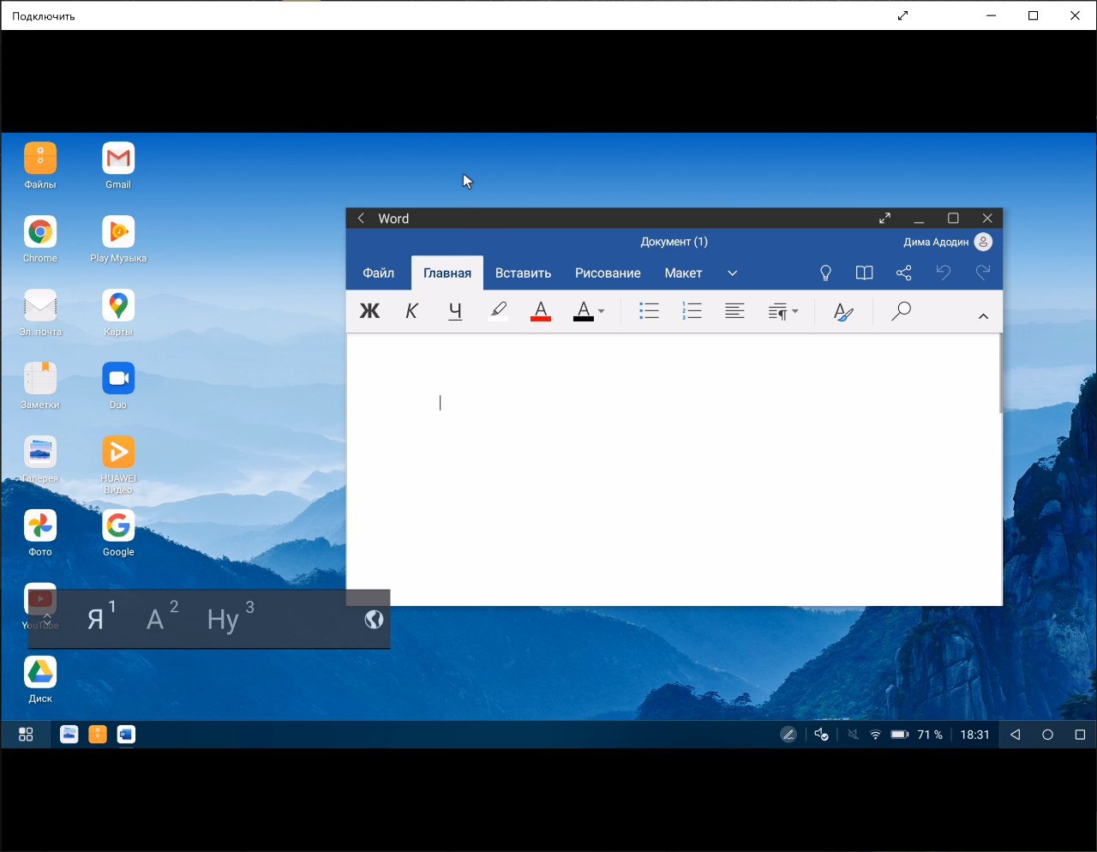This screenshot has height=852, width=1097.
Task: Open Файлы app on desktop
Action: tap(40, 165)
